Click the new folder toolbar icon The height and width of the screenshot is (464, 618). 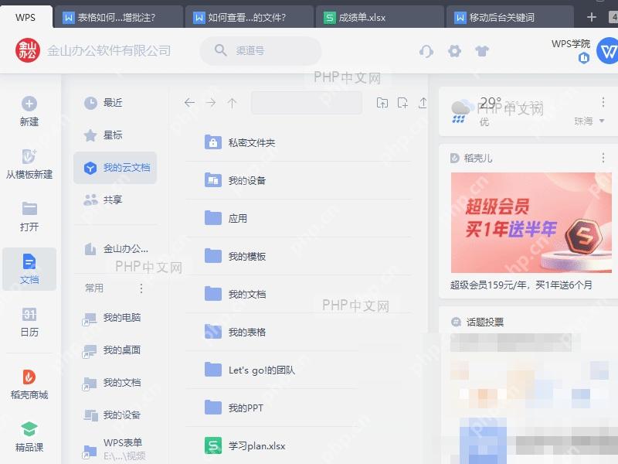pos(382,103)
